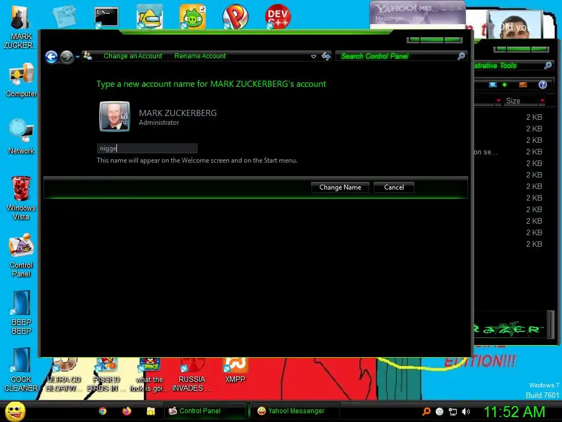Open the Windows Vista recycle bin icon

[x=21, y=198]
